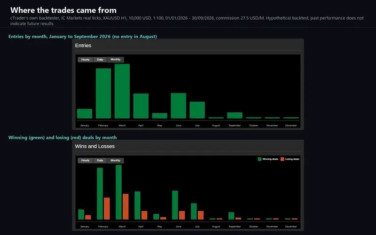The height and width of the screenshot is (235, 376).
Task: Click February green winning deals bar
Action: tap(100, 194)
